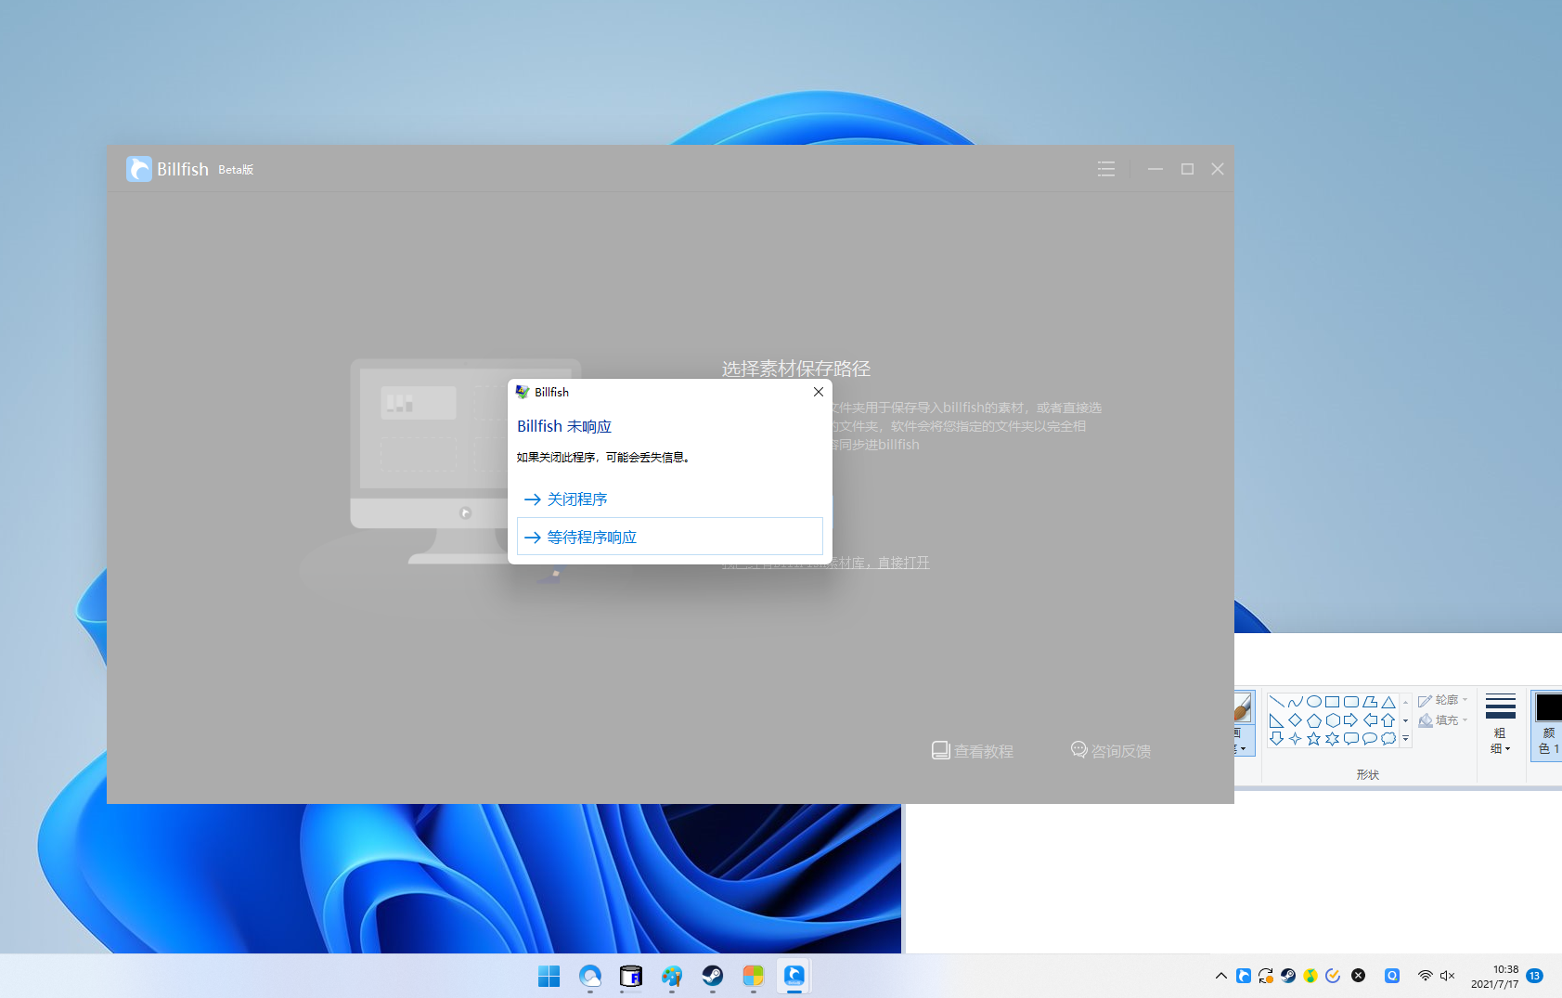This screenshot has height=998, width=1562.
Task: Click the Wi-Fi network tray icon
Action: tap(1426, 976)
